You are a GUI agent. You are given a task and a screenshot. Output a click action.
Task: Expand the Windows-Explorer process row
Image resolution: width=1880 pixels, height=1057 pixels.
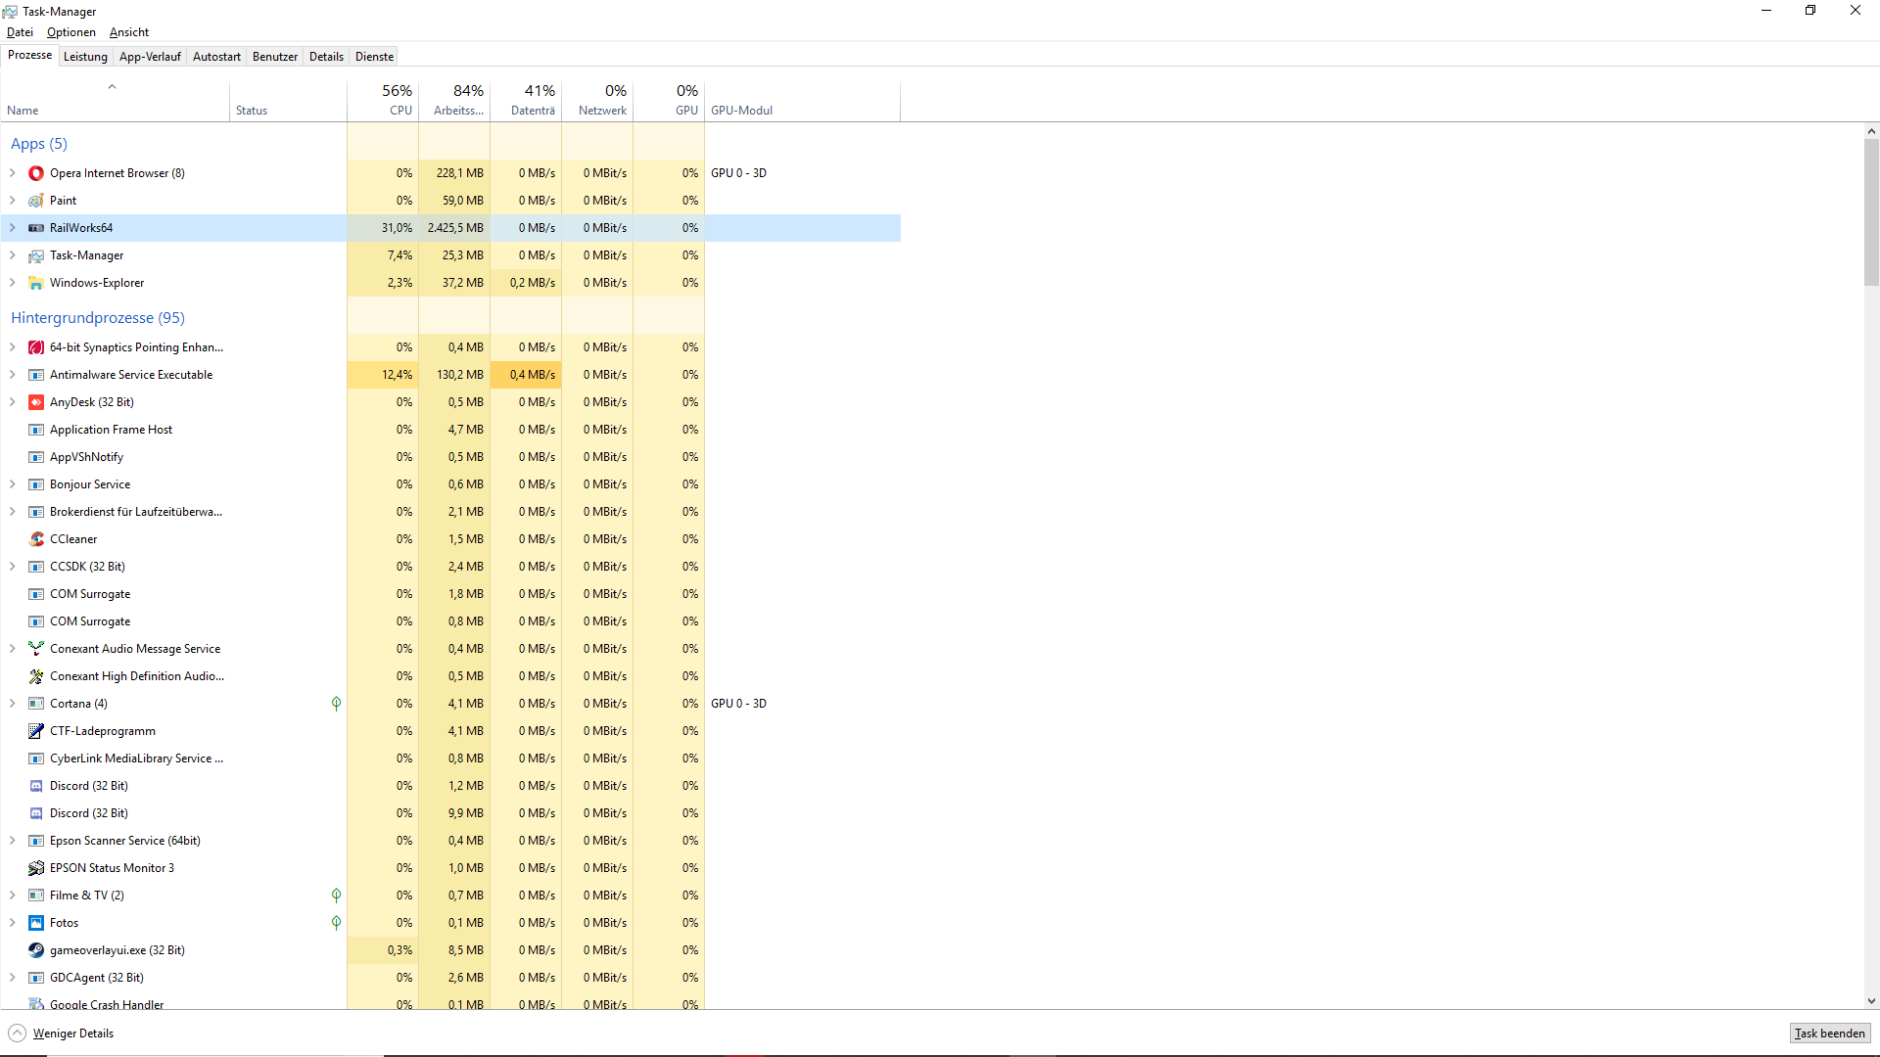tap(13, 283)
